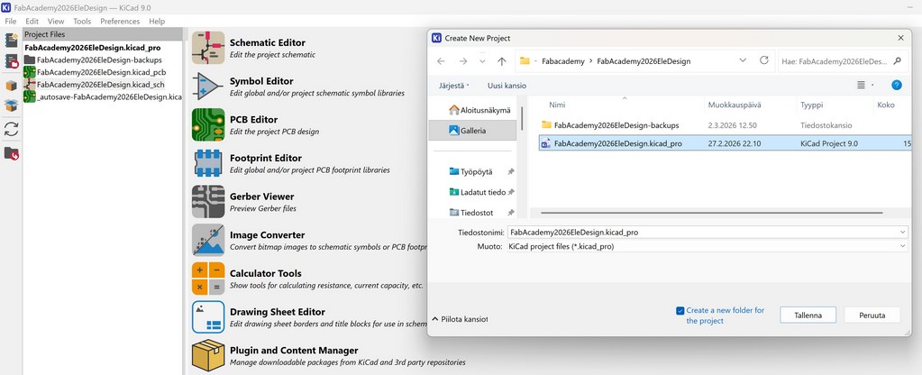Launch the Symbol Editor icon
Viewport: 922px width, 375px height.
point(208,87)
